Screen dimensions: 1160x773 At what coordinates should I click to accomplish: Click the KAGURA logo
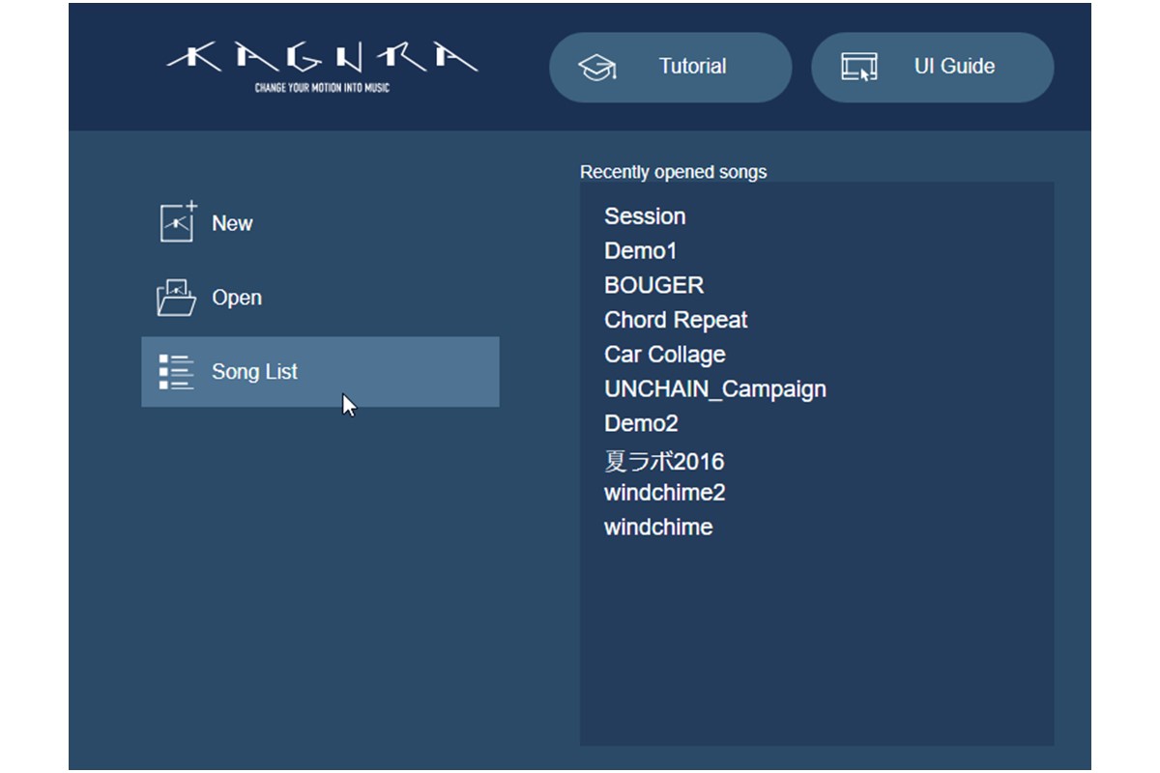(322, 58)
